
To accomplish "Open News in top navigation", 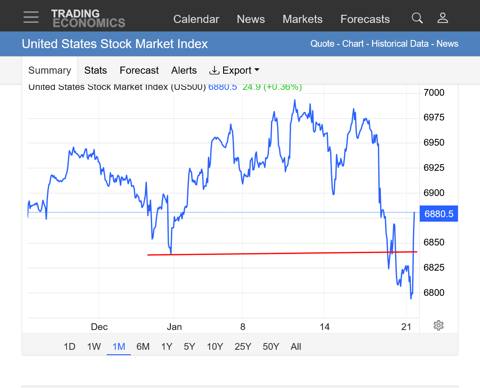I will (251, 19).
